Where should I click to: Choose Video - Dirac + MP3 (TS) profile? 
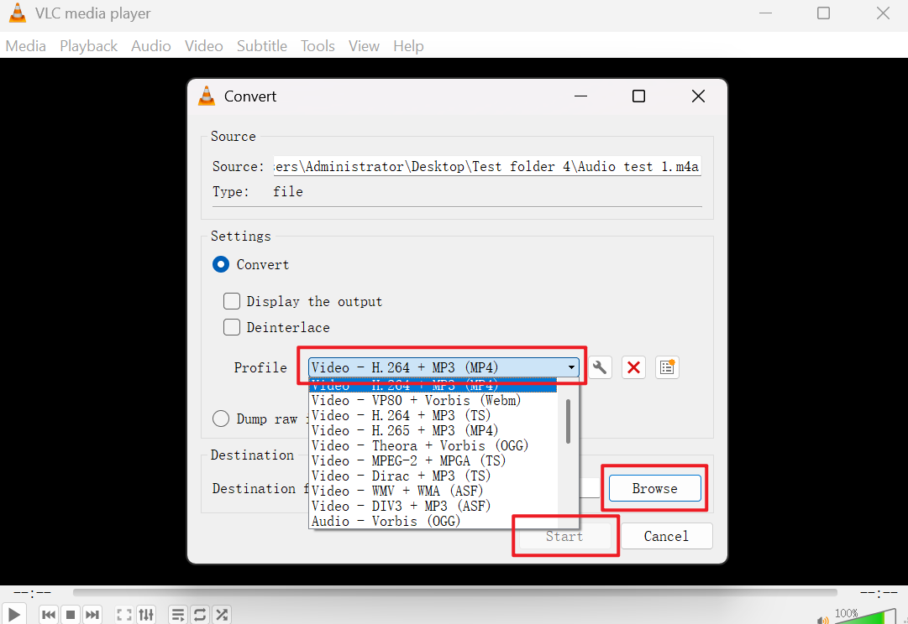coord(433,476)
